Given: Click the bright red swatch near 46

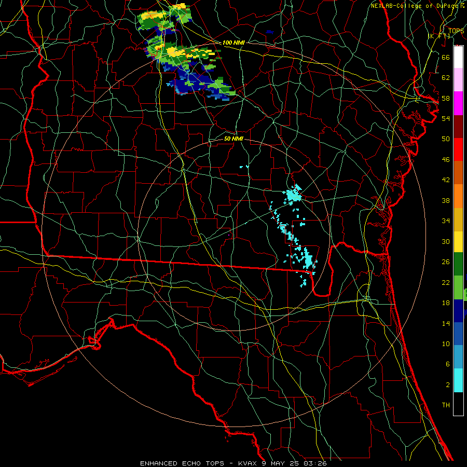Looking at the screenshot, I should (x=458, y=149).
